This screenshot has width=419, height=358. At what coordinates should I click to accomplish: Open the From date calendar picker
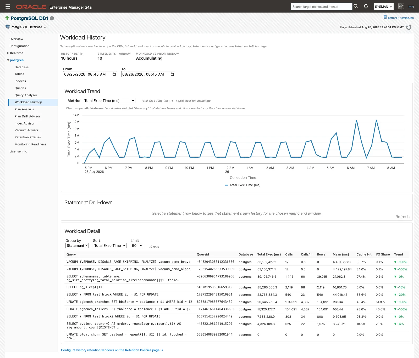point(114,74)
